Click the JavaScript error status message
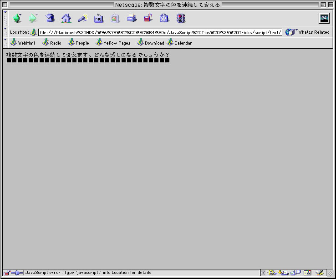The height and width of the screenshot is (279, 336). (88, 273)
